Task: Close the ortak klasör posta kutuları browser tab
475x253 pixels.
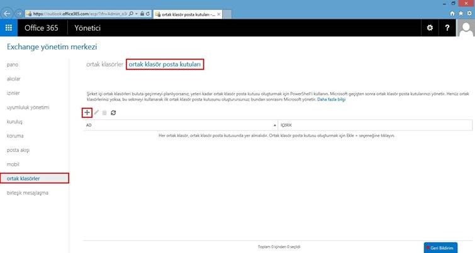Action: tap(219, 14)
